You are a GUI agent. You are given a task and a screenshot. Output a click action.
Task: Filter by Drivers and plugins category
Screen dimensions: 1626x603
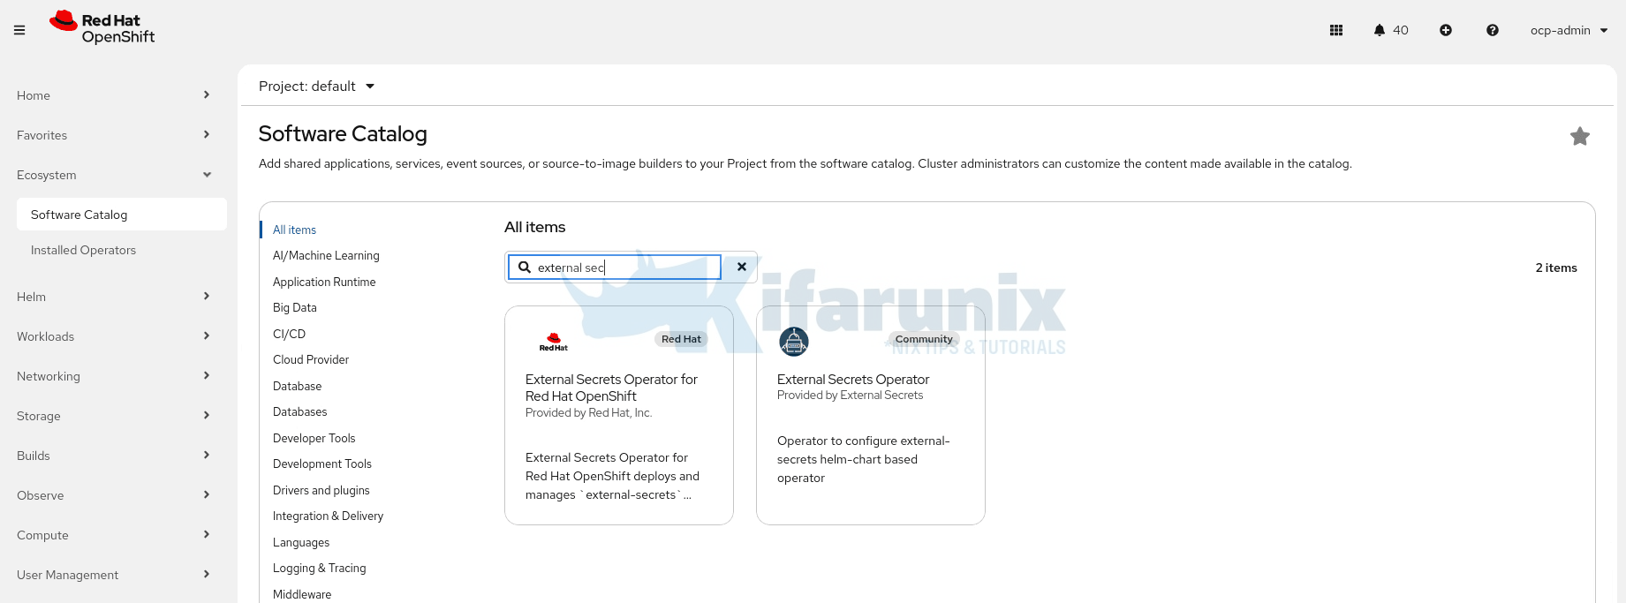[x=321, y=490]
